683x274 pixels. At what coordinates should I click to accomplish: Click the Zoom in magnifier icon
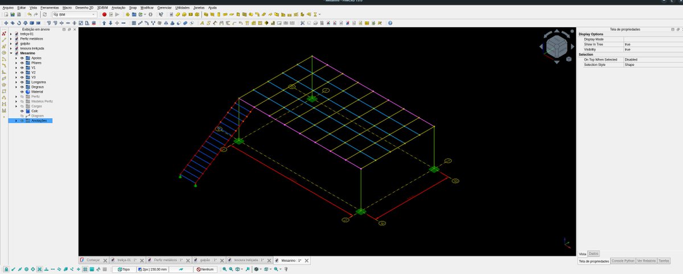[x=224, y=269]
